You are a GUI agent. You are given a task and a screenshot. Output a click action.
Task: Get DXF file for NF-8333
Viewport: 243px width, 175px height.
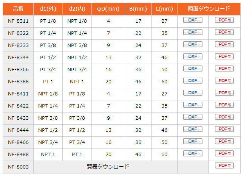[193, 44]
